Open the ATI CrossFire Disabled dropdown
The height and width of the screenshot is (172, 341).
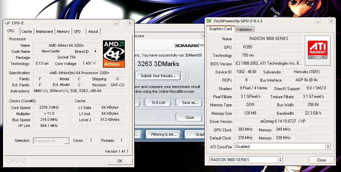click(282, 147)
